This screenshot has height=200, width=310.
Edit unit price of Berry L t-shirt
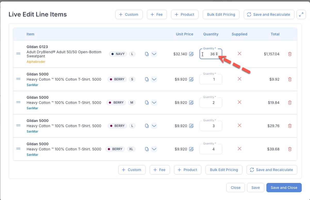pyautogui.click(x=191, y=126)
